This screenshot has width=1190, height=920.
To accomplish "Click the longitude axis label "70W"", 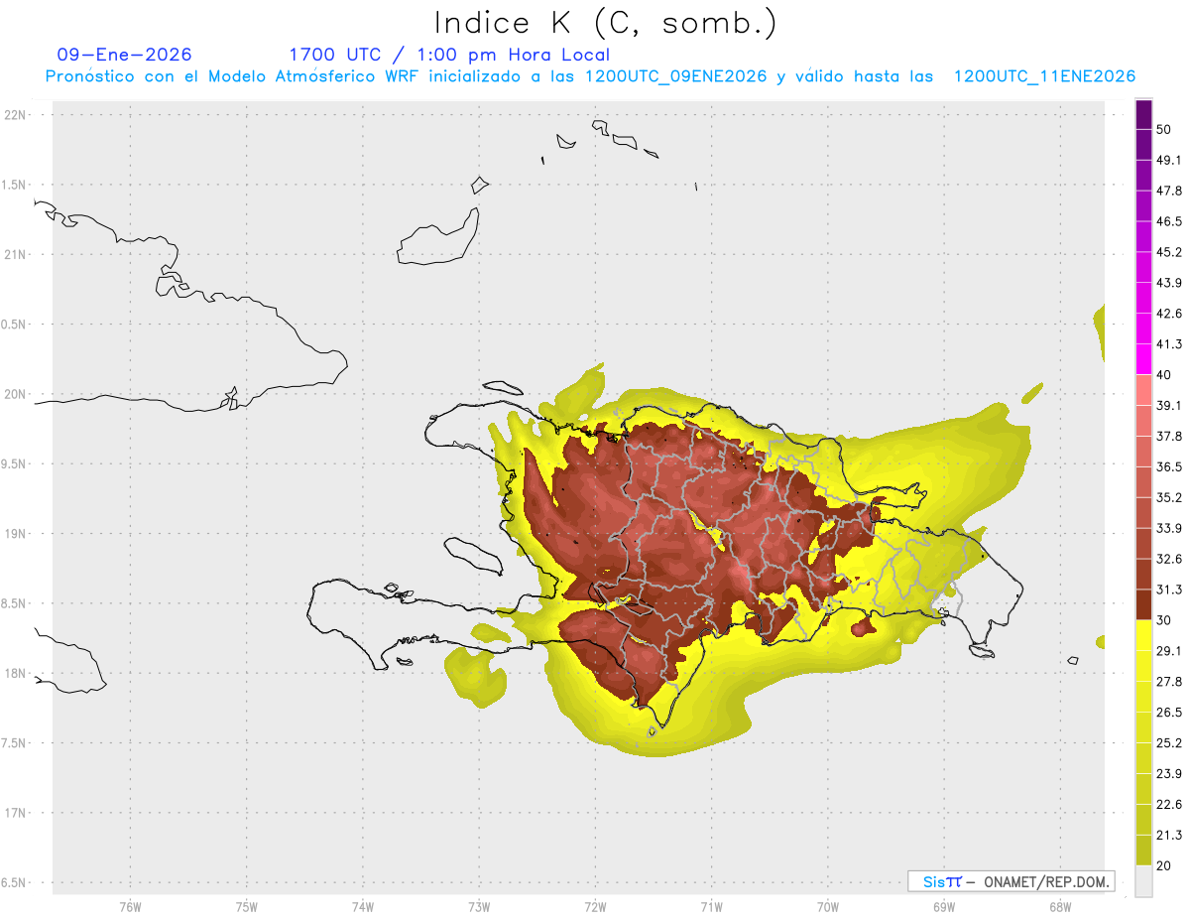I will pos(827,906).
